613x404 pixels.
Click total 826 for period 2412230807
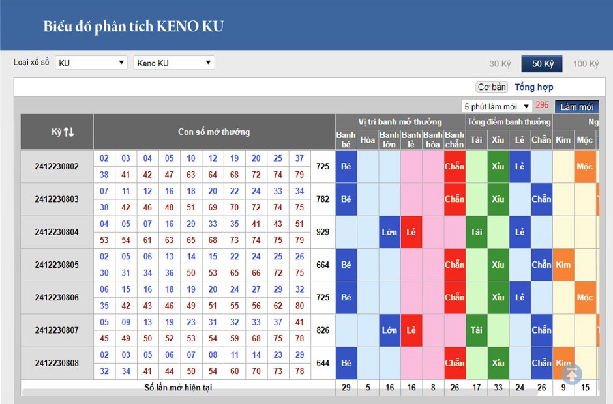tap(323, 330)
